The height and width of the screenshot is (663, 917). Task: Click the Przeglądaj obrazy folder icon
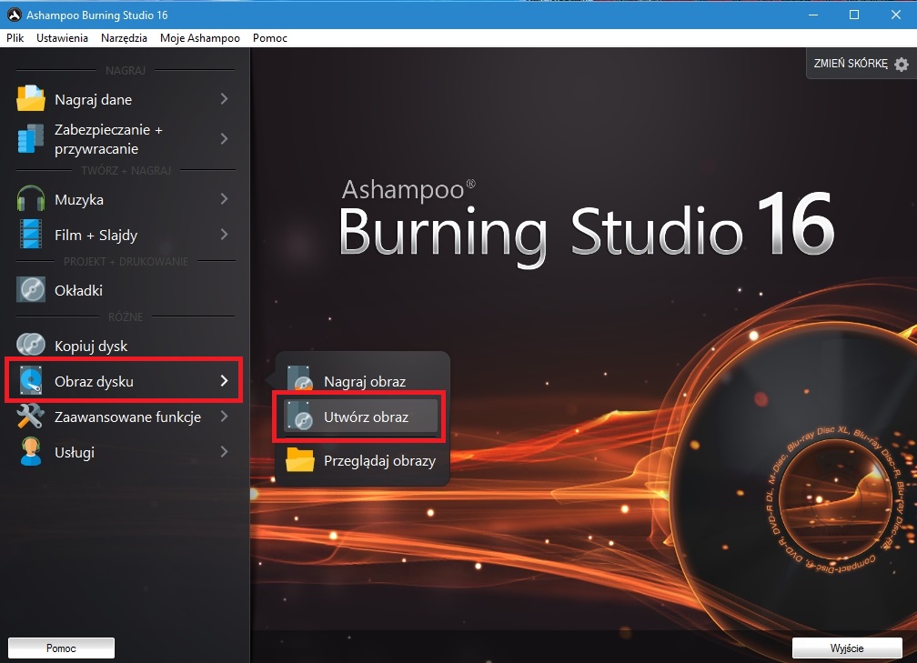coord(300,460)
